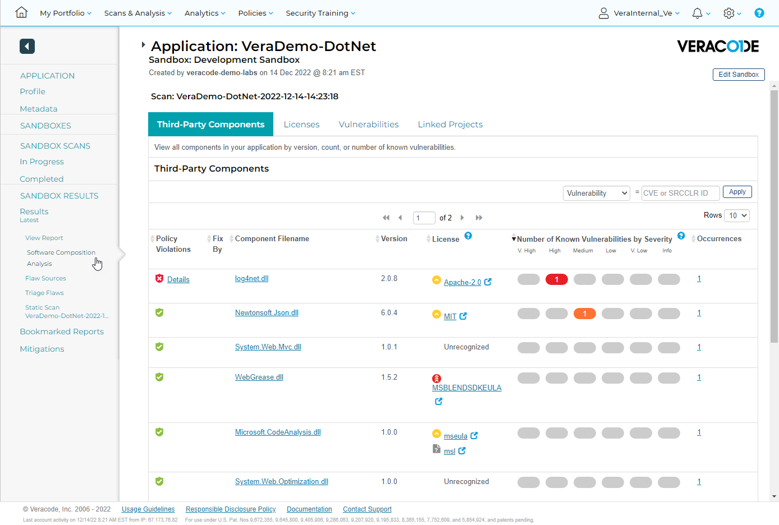Switch to the Vulnerabilities tab
Screen dimensions: 779x525
point(369,125)
